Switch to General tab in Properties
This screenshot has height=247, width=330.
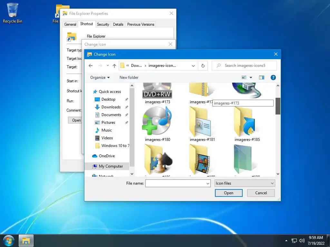point(70,24)
